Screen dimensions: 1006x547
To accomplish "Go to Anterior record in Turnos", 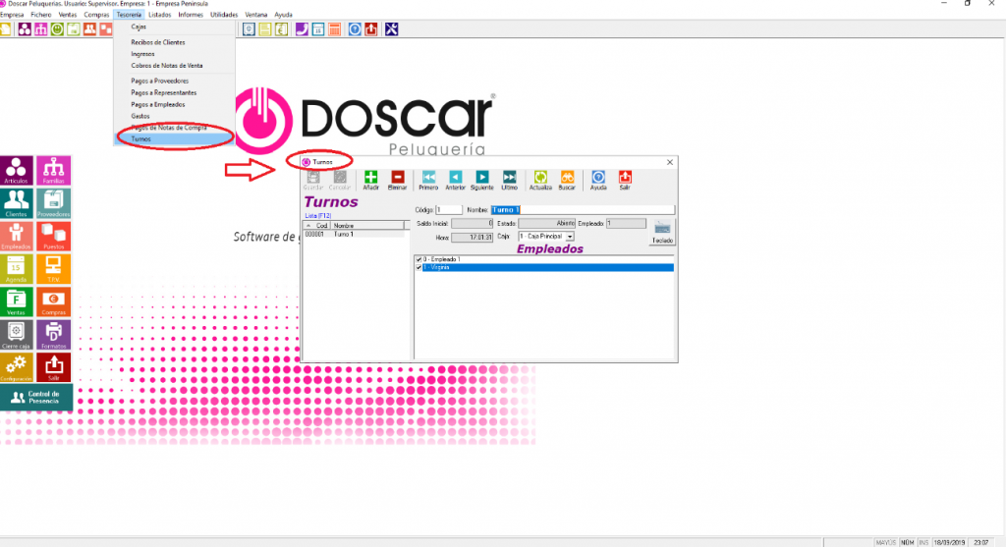I will (456, 180).
